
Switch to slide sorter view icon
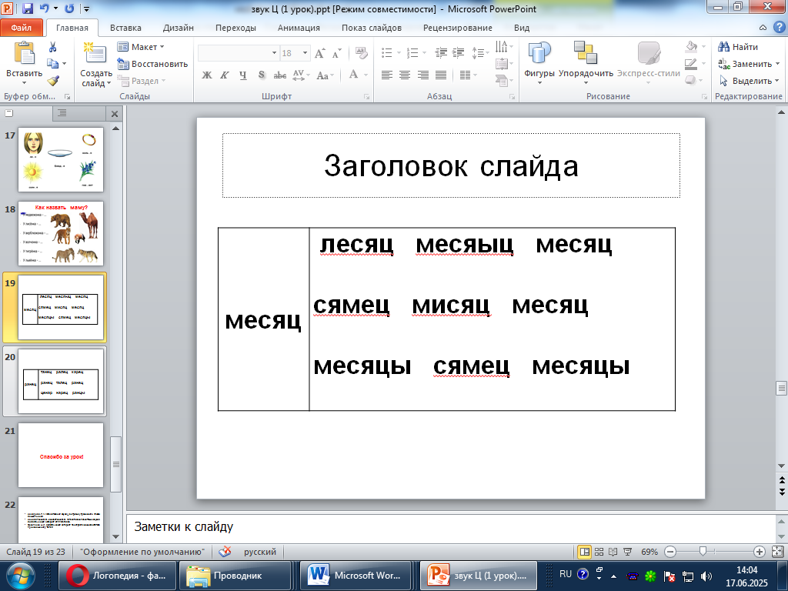599,552
